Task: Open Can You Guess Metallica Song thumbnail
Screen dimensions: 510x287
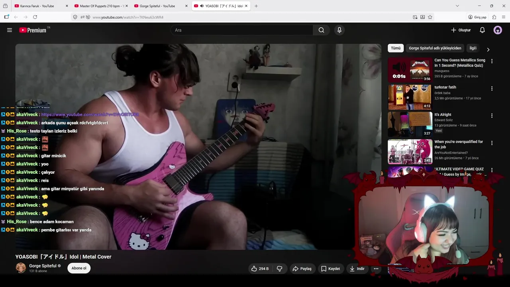Action: pos(410,70)
